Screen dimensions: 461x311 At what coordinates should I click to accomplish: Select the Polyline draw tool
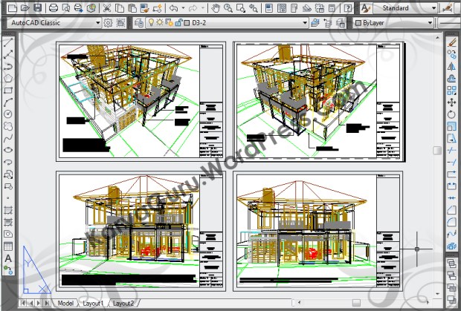(8, 66)
